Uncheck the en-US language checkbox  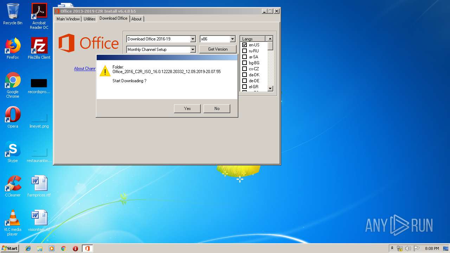(x=245, y=45)
